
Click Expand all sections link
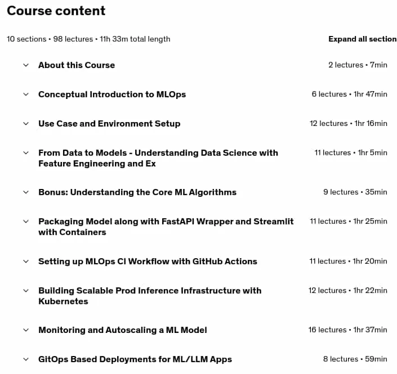(x=363, y=39)
